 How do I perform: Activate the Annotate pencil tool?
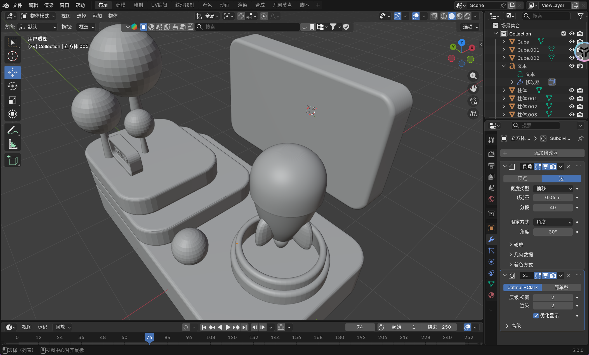tap(12, 130)
